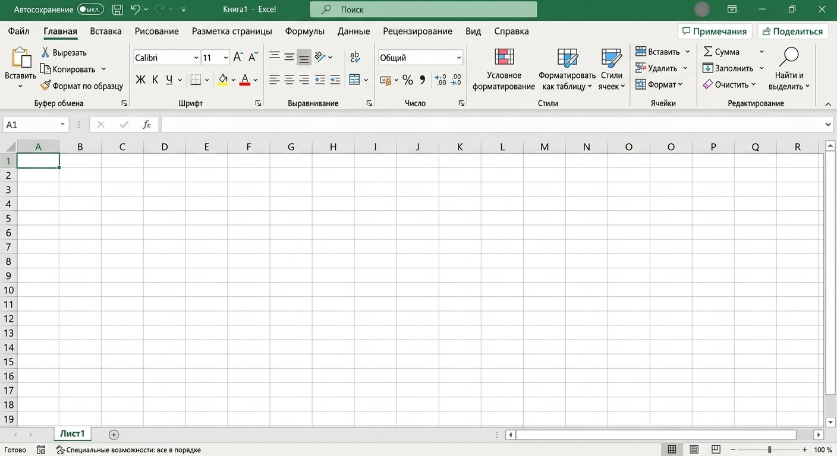Screen dimensions: 837x456
Task: Open Customize Quick Access Toolbar dropdown
Action: click(183, 9)
